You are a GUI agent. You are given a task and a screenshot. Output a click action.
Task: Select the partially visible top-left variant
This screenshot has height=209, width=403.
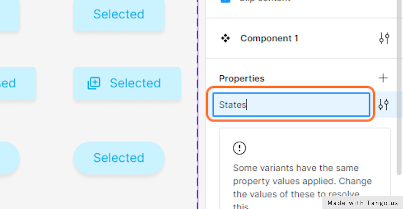(9, 15)
